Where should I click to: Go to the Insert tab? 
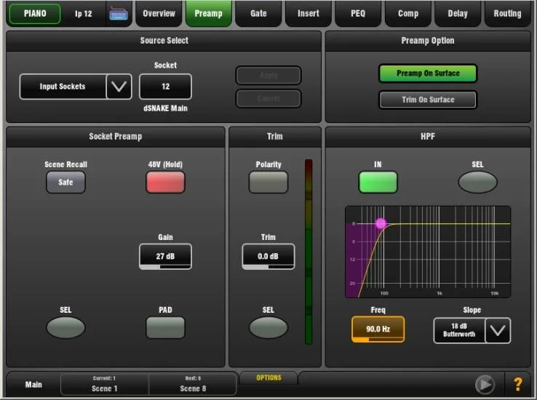click(309, 14)
